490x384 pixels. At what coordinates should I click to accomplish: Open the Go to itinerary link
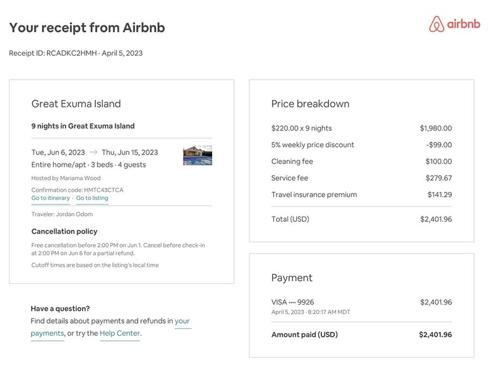click(x=51, y=199)
